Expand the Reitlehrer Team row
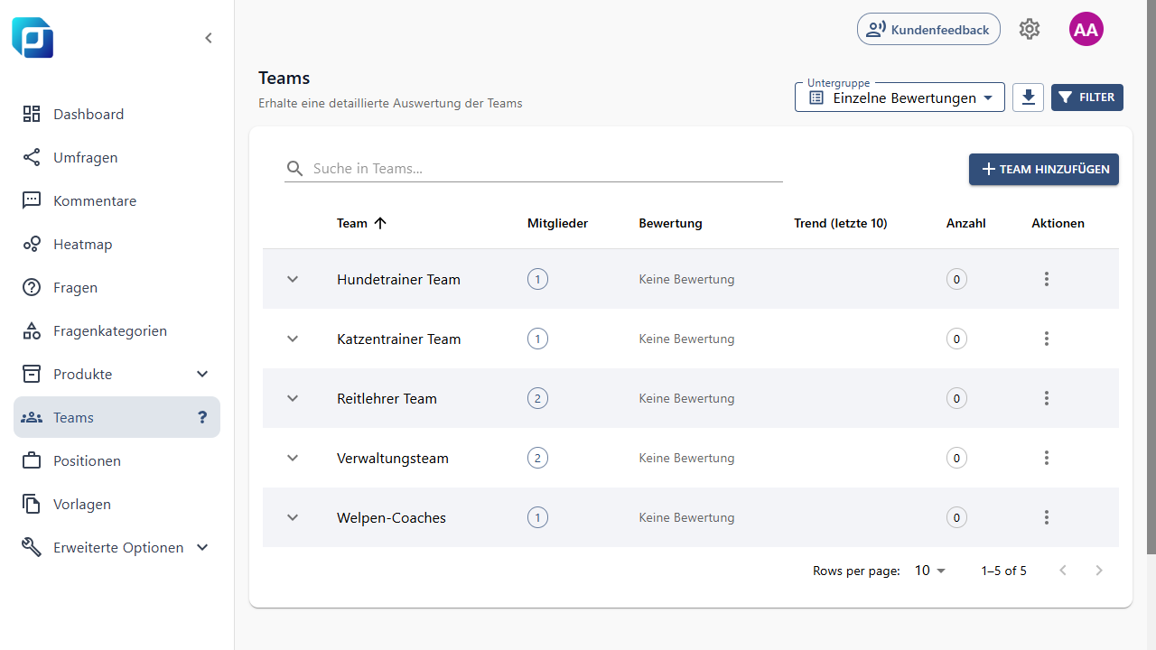This screenshot has width=1156, height=650. tap(293, 398)
